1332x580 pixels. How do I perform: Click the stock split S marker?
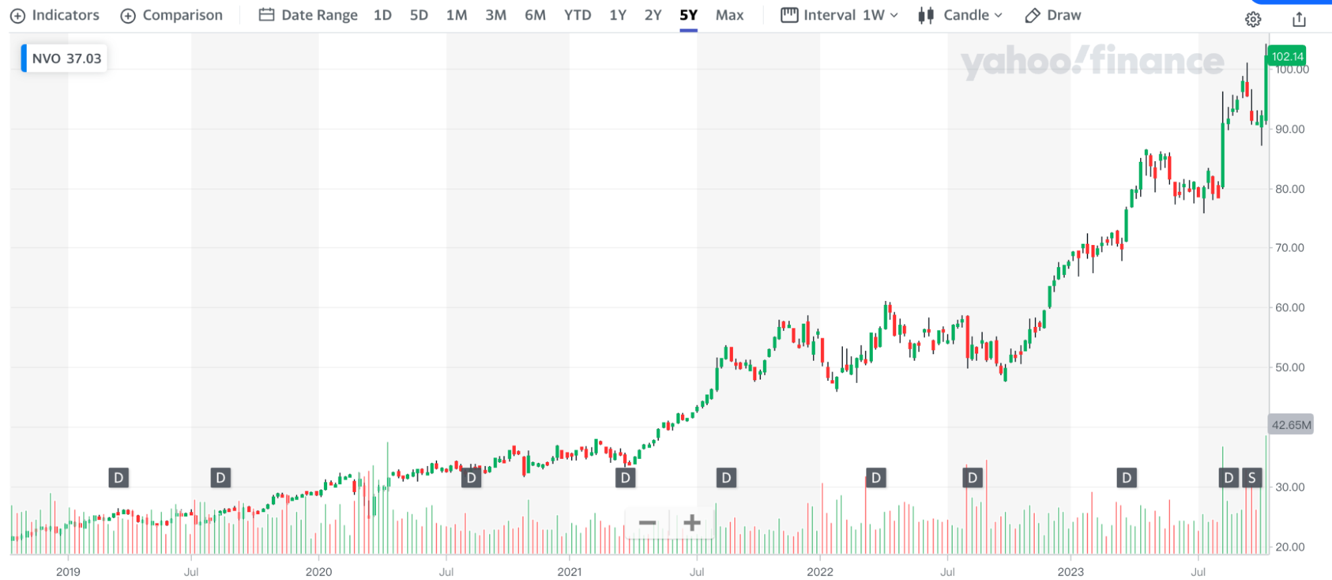[1251, 477]
